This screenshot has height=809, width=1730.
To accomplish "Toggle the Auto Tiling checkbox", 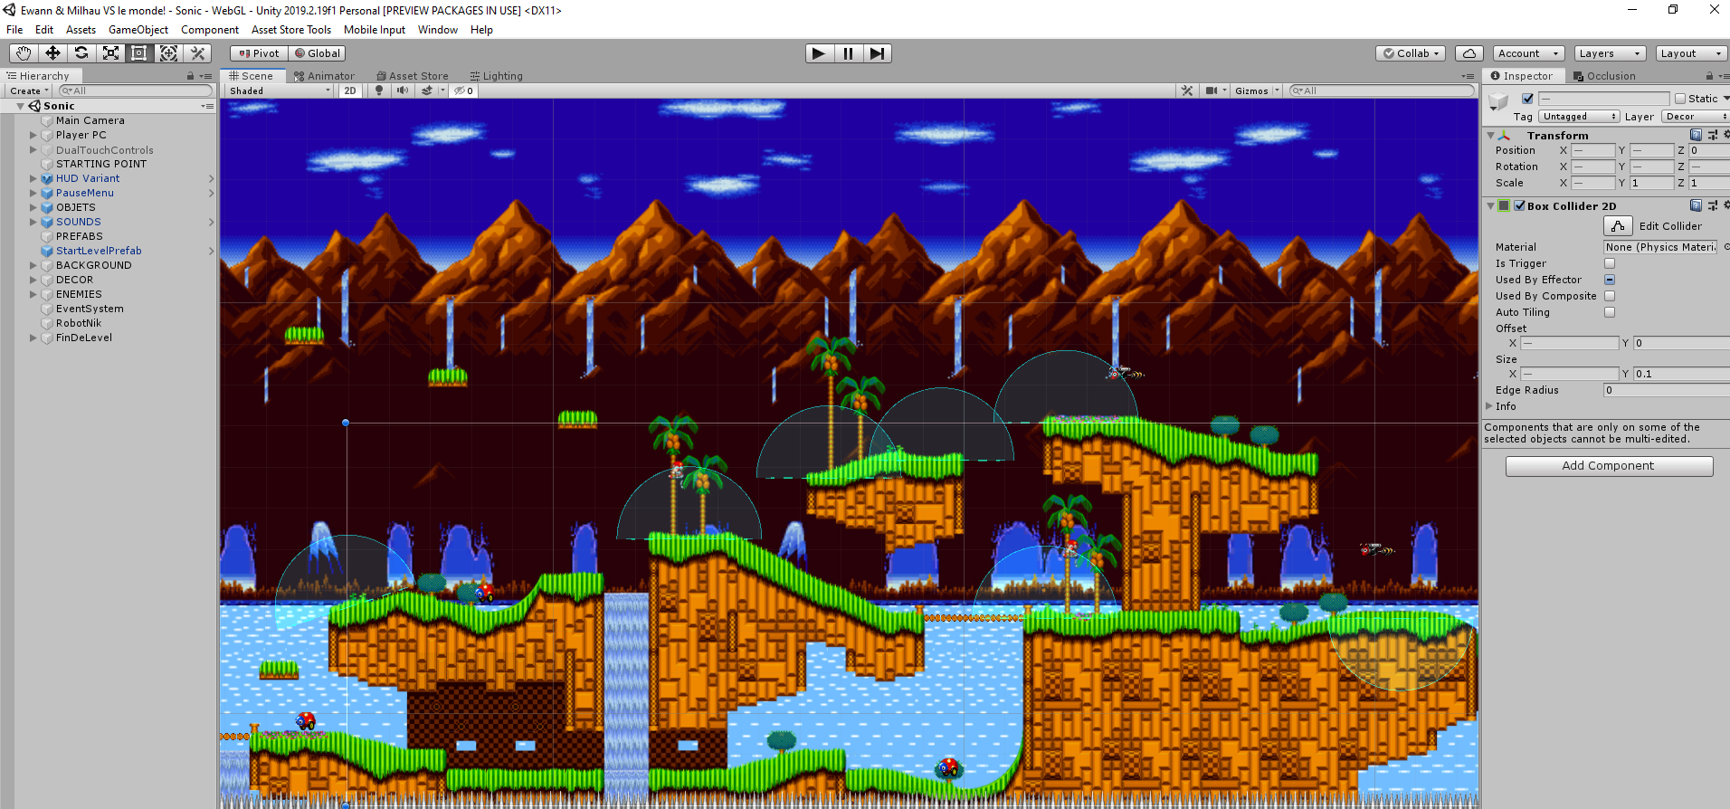I will tap(1610, 312).
